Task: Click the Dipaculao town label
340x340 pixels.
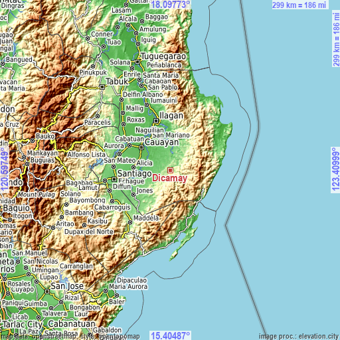Action: 131,280
